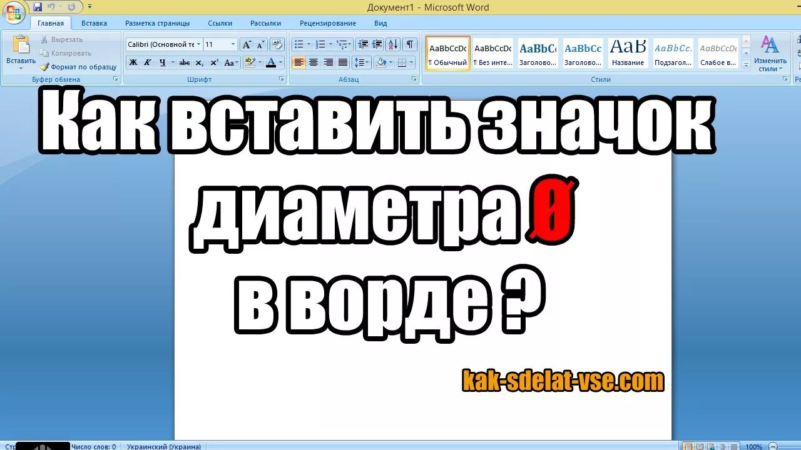This screenshot has height=450, width=801.
Task: Toggle italic К formatting
Action: tap(148, 62)
